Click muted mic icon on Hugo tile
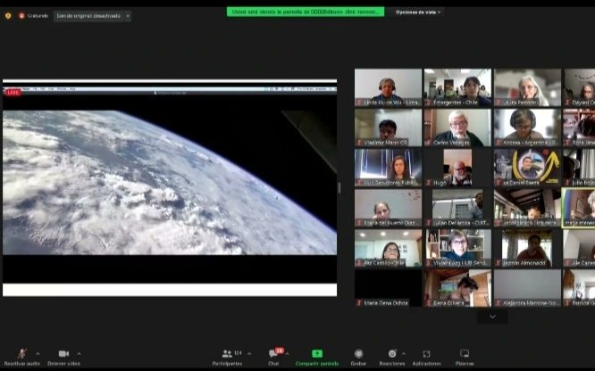The width and height of the screenshot is (595, 371). coord(429,183)
